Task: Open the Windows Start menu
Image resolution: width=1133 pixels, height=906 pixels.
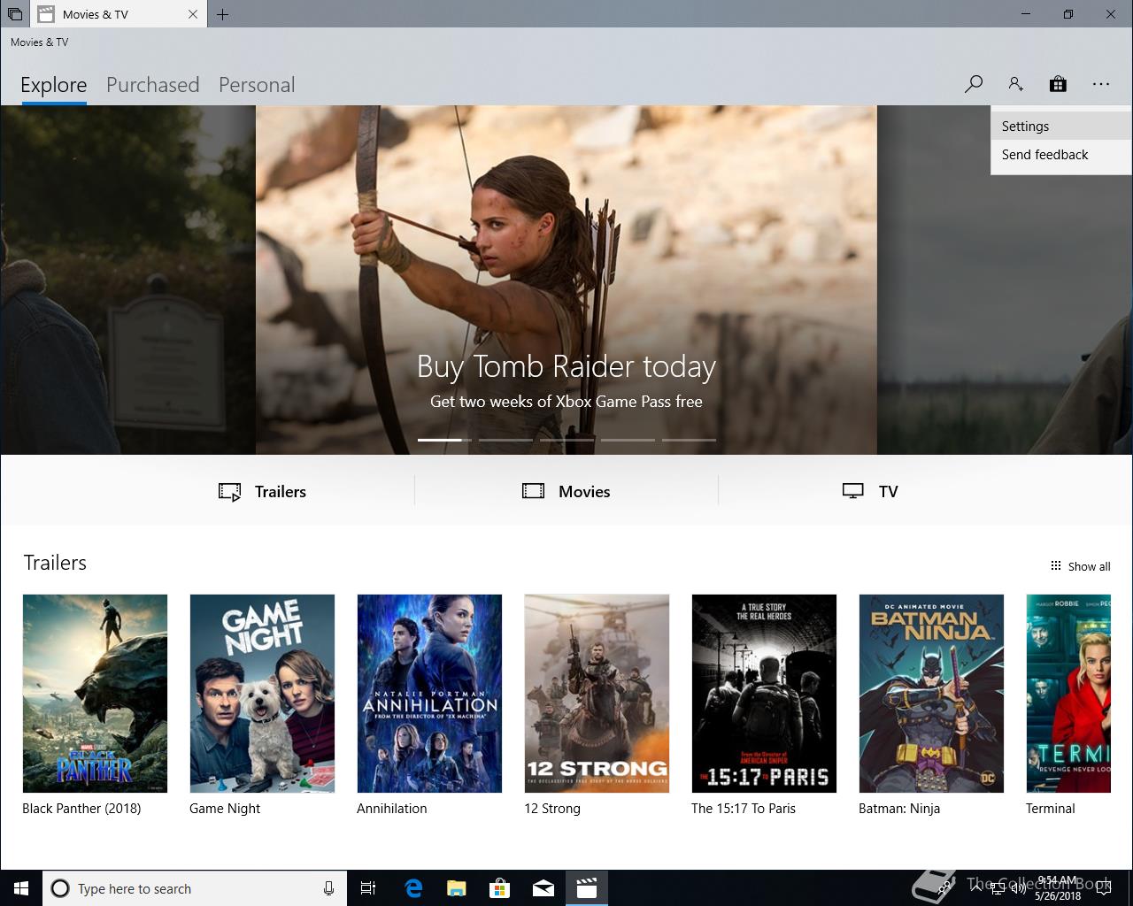Action: coord(21,888)
